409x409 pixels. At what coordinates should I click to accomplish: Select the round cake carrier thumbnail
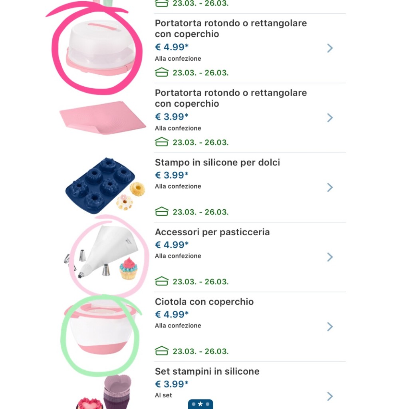point(101,48)
